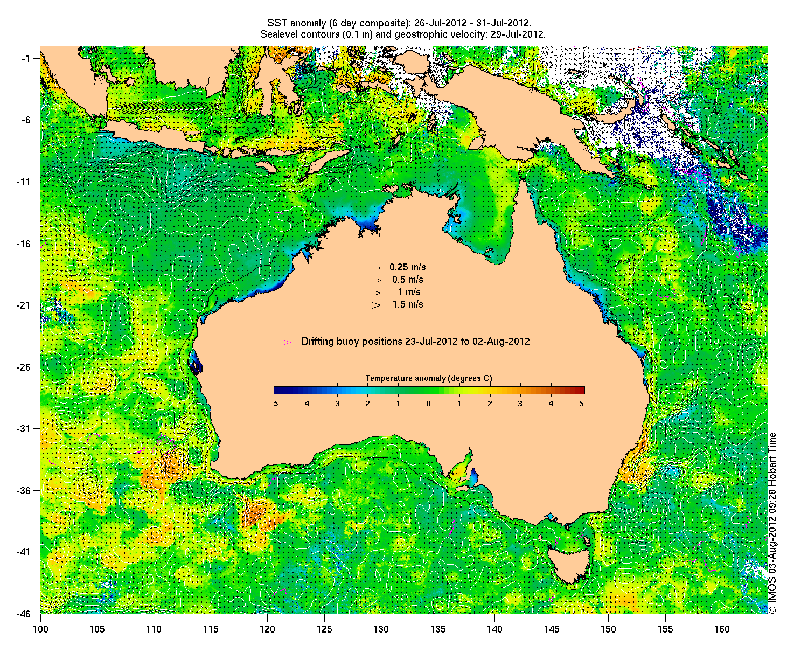The image size is (808, 660).
Task: Click the colorbar tick label 0
Action: (429, 403)
